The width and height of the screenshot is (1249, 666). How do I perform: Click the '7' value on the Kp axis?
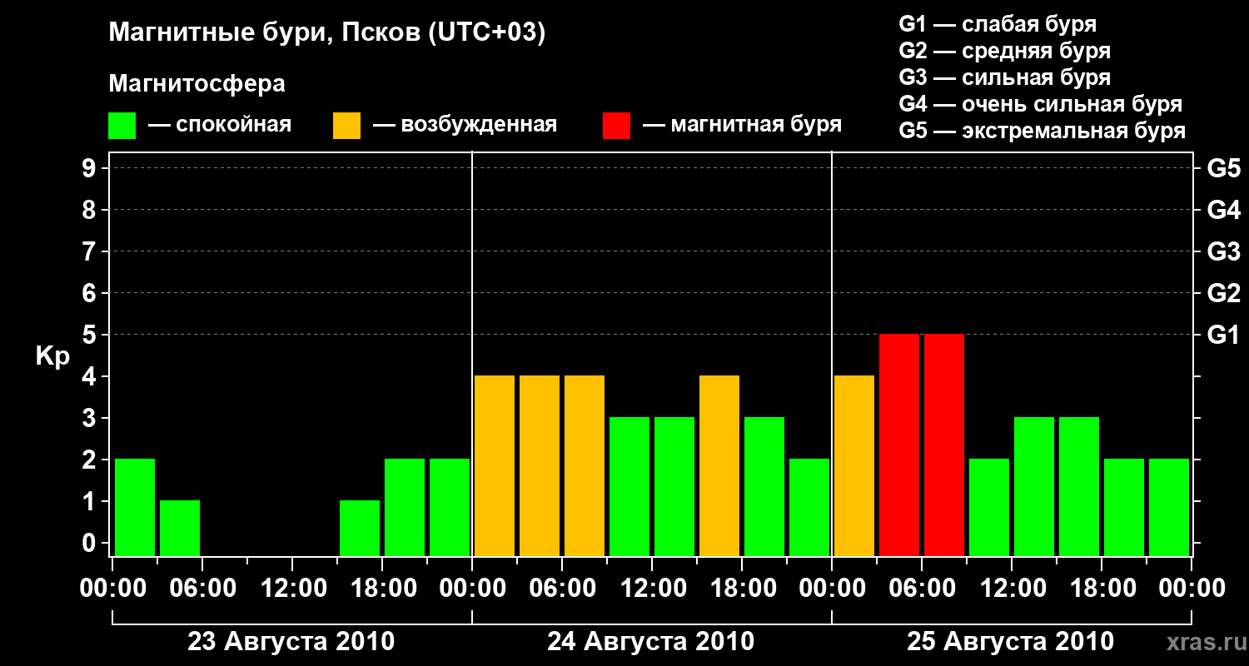[91, 251]
